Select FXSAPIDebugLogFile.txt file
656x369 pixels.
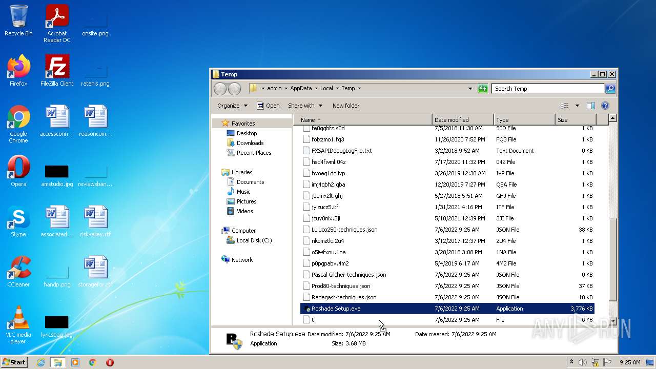click(x=447, y=151)
